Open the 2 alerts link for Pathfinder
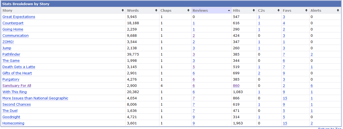This screenshot has height=129, width=343. pos(312,54)
